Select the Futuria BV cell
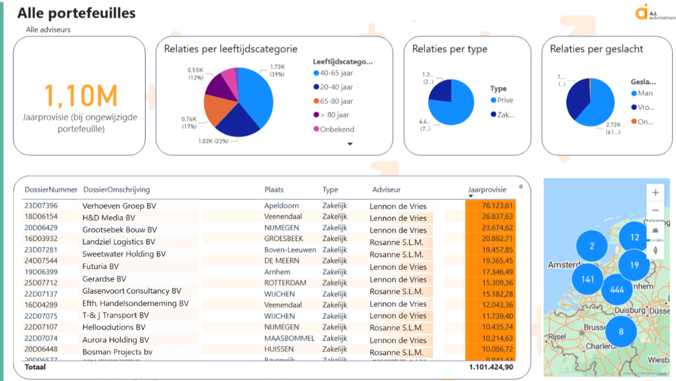Screen dimensions: 676x381 pos(101,266)
